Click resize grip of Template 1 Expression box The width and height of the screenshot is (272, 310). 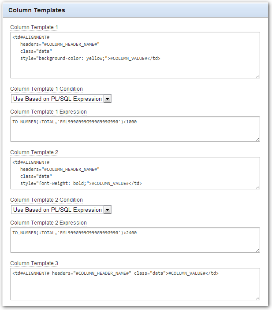(257, 140)
